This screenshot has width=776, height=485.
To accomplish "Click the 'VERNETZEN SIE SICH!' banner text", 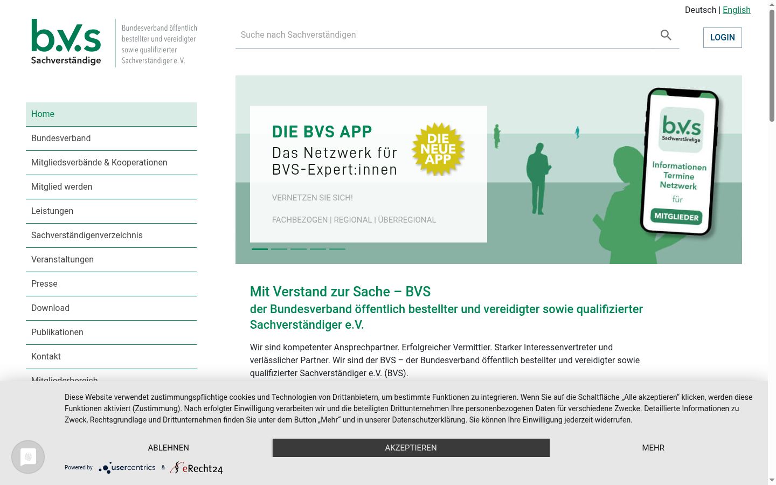I will (313, 198).
